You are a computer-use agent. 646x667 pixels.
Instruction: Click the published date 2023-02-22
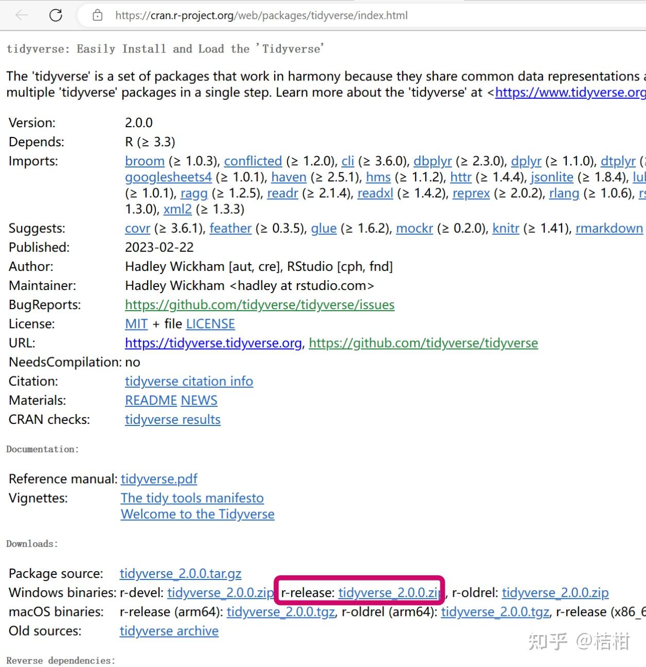(x=159, y=248)
